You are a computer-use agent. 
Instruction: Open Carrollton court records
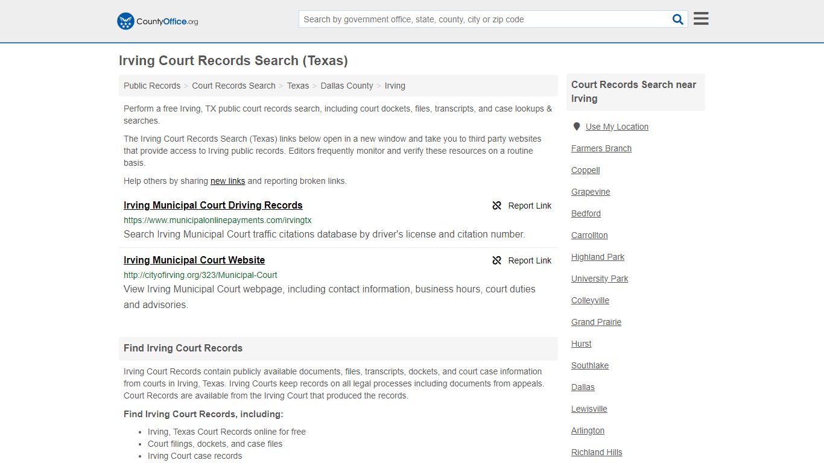click(589, 235)
